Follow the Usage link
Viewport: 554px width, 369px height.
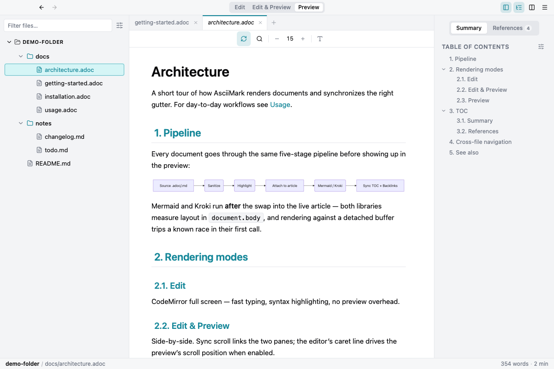click(x=280, y=105)
